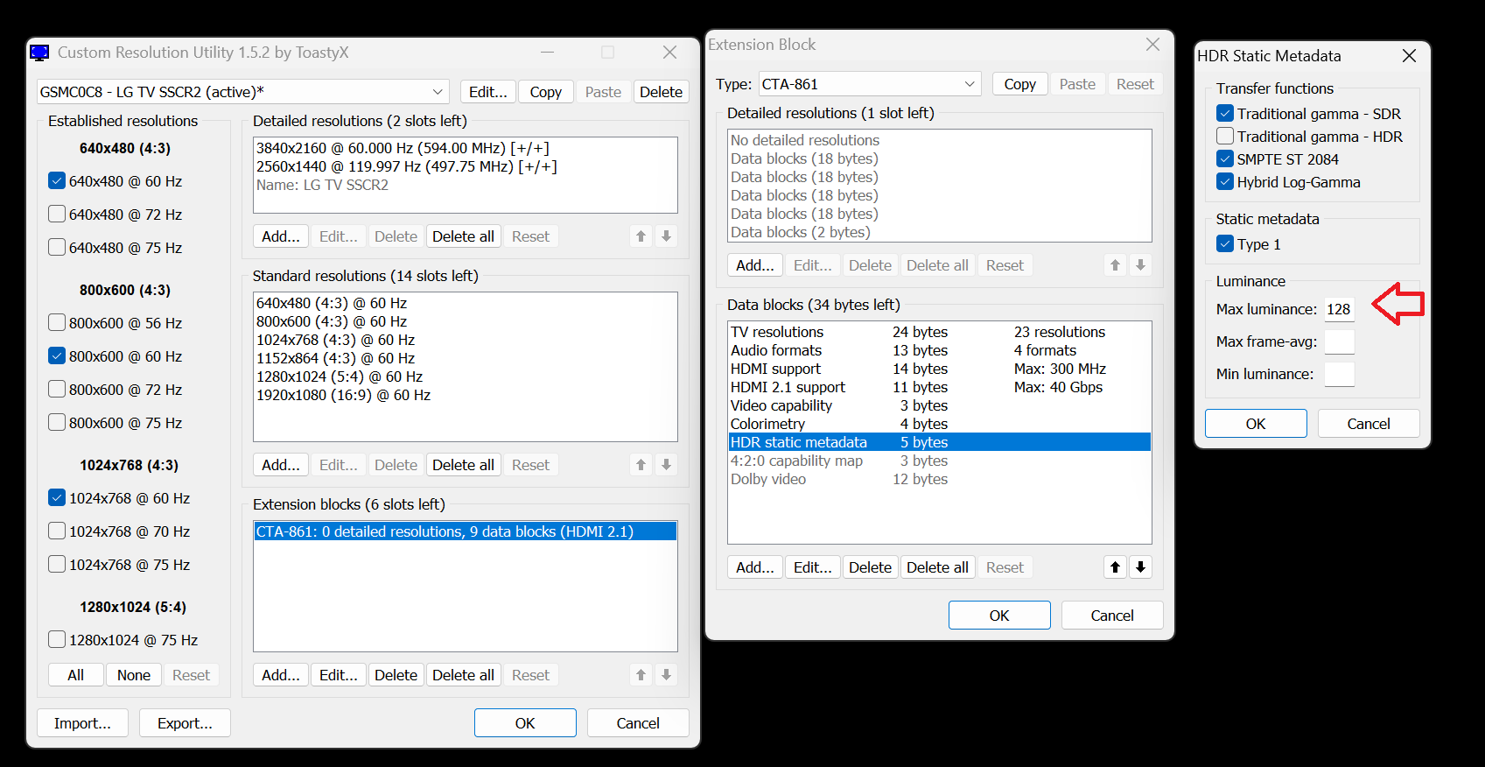This screenshot has width=1485, height=767.
Task: Click extension blocks move-up arrow
Action: point(641,675)
